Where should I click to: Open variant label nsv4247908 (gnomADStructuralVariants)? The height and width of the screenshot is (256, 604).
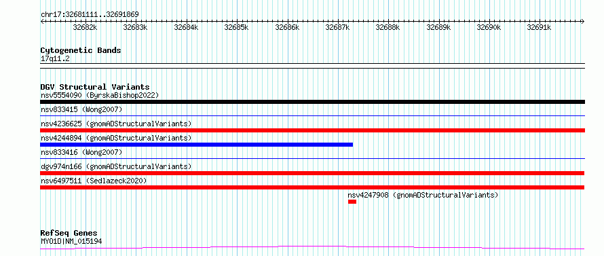click(x=423, y=195)
